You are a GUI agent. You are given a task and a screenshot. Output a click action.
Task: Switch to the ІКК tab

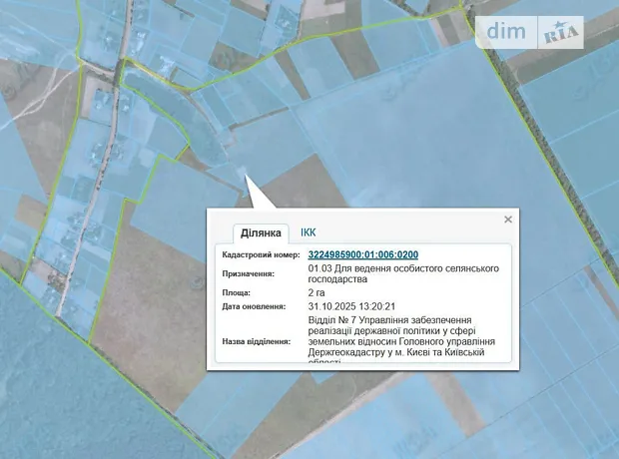[x=309, y=232]
